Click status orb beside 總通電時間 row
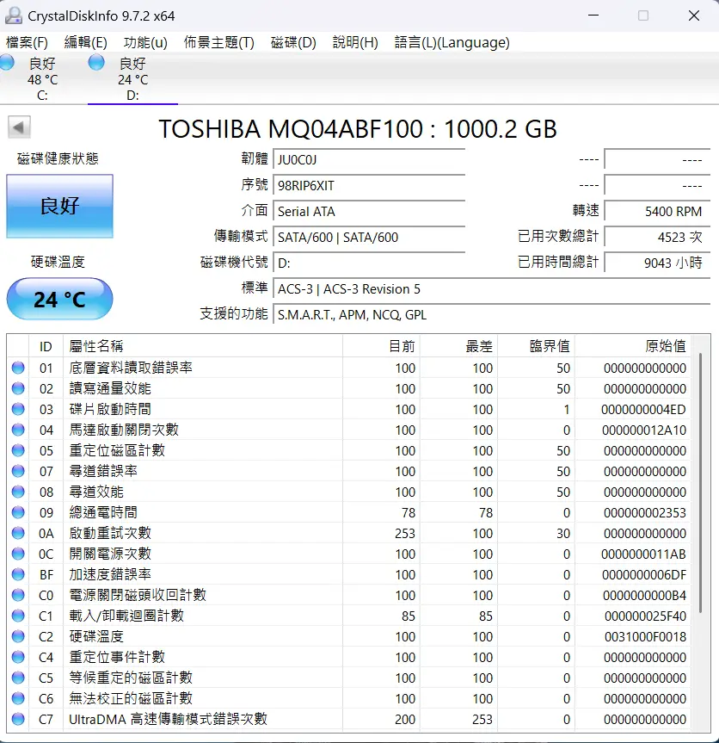719x743 pixels. click(x=18, y=513)
